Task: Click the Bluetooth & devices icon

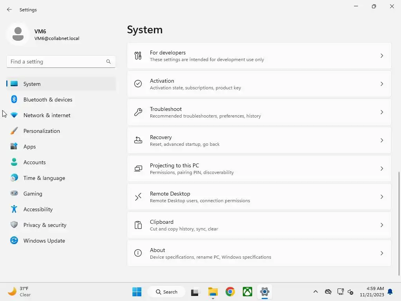Action: point(14,99)
